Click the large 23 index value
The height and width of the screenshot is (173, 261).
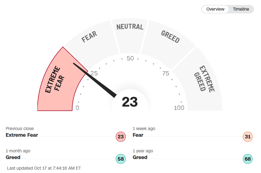pos(130,102)
